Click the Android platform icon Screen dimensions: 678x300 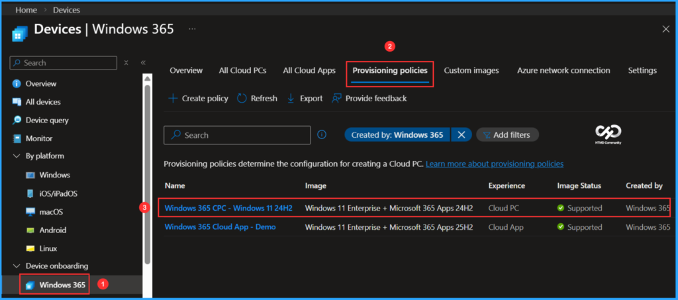coord(30,230)
